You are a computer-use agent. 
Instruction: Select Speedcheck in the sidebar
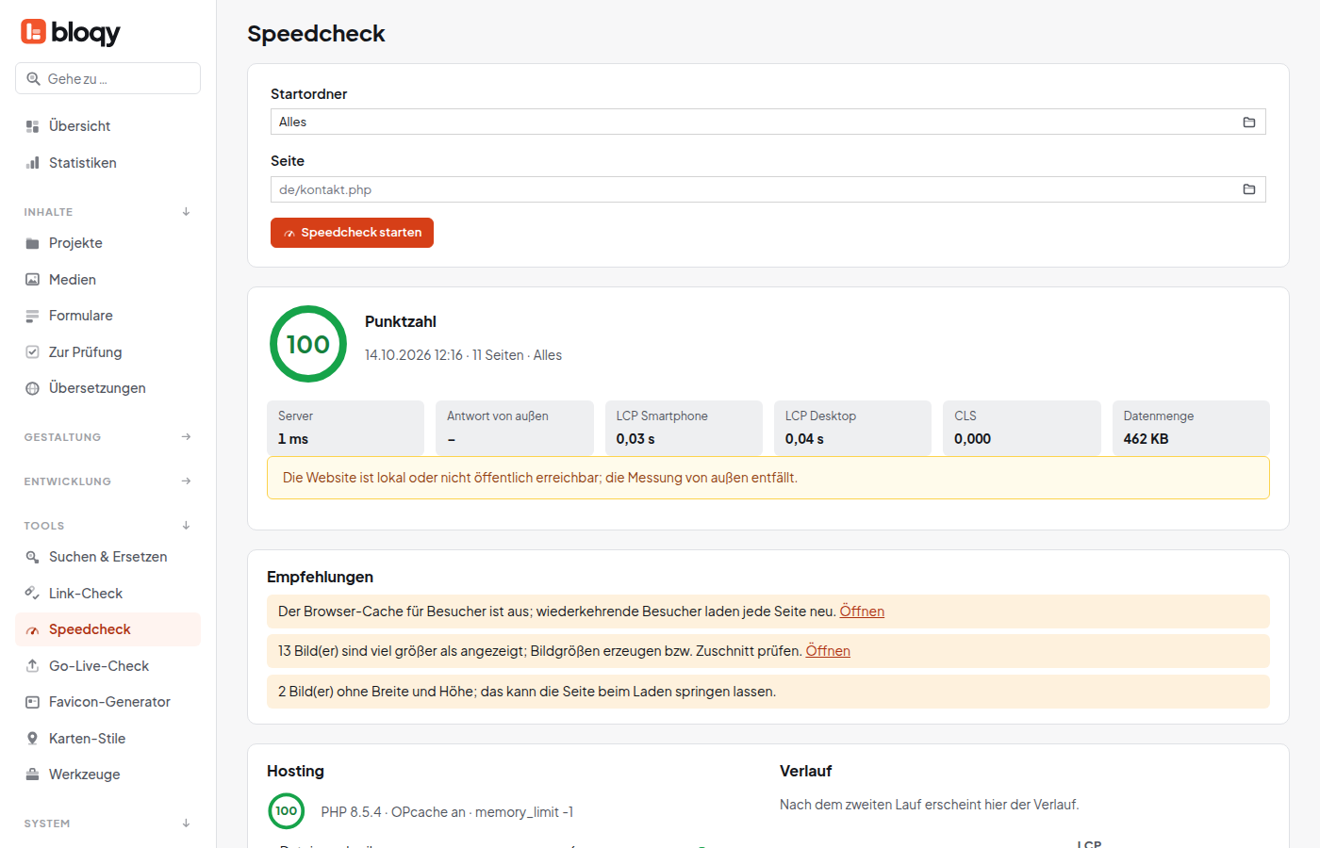pyautogui.click(x=107, y=629)
